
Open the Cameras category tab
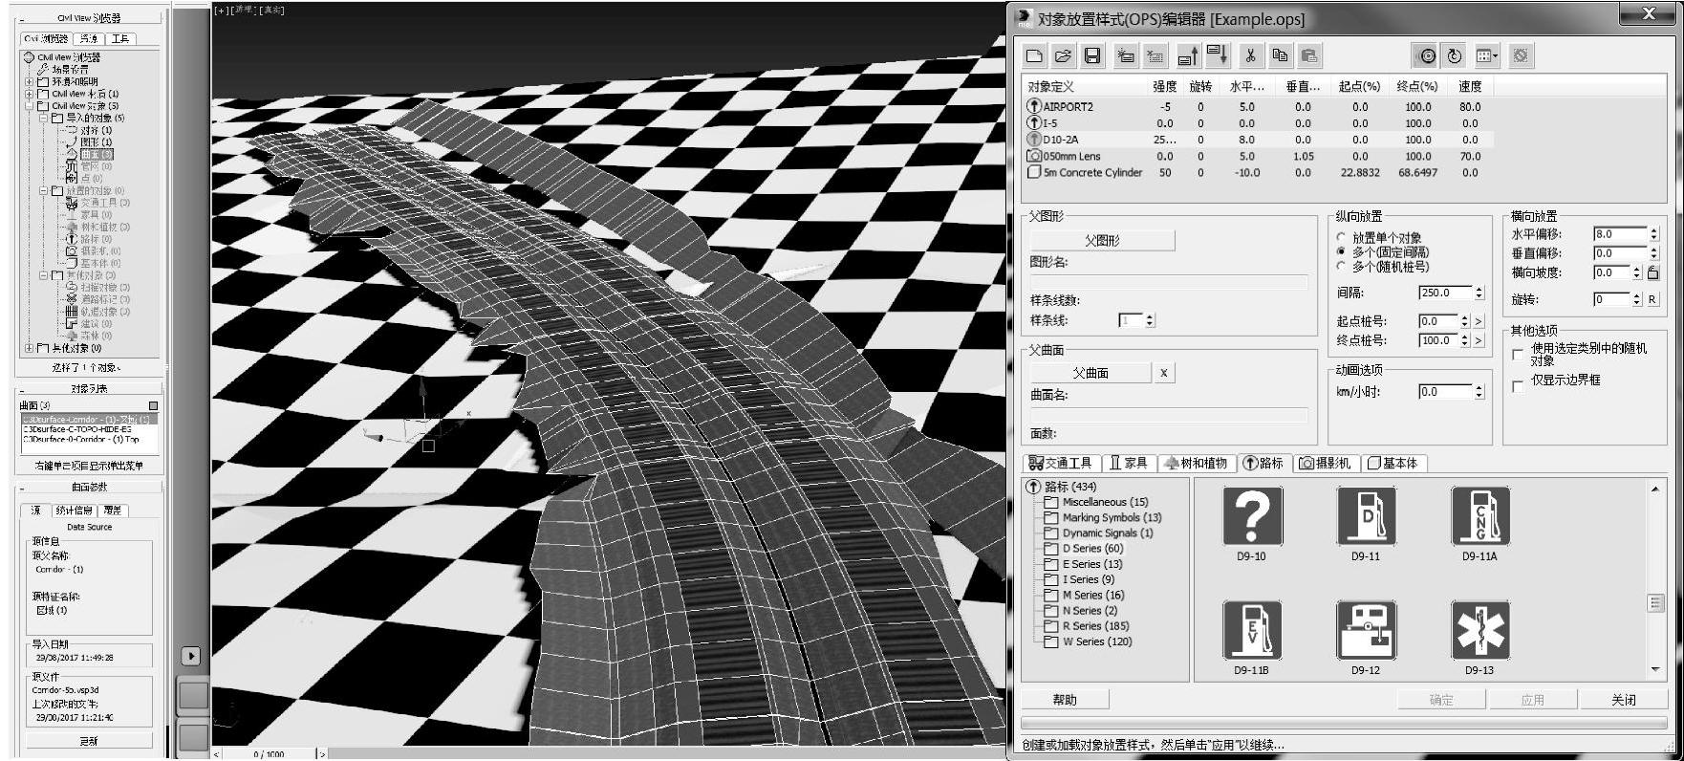[1325, 463]
